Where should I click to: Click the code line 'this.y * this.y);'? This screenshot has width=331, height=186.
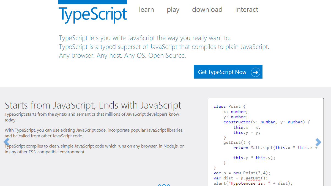pyautogui.click(x=254, y=158)
